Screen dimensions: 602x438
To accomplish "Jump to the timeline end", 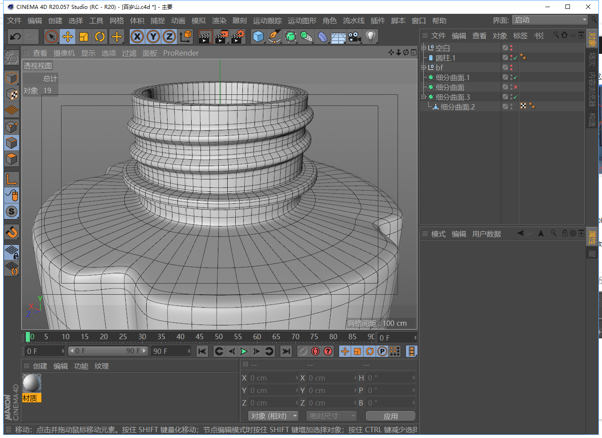I will (x=286, y=351).
